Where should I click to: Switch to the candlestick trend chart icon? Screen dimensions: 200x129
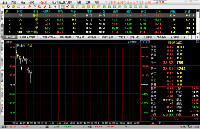(x=67, y=7)
